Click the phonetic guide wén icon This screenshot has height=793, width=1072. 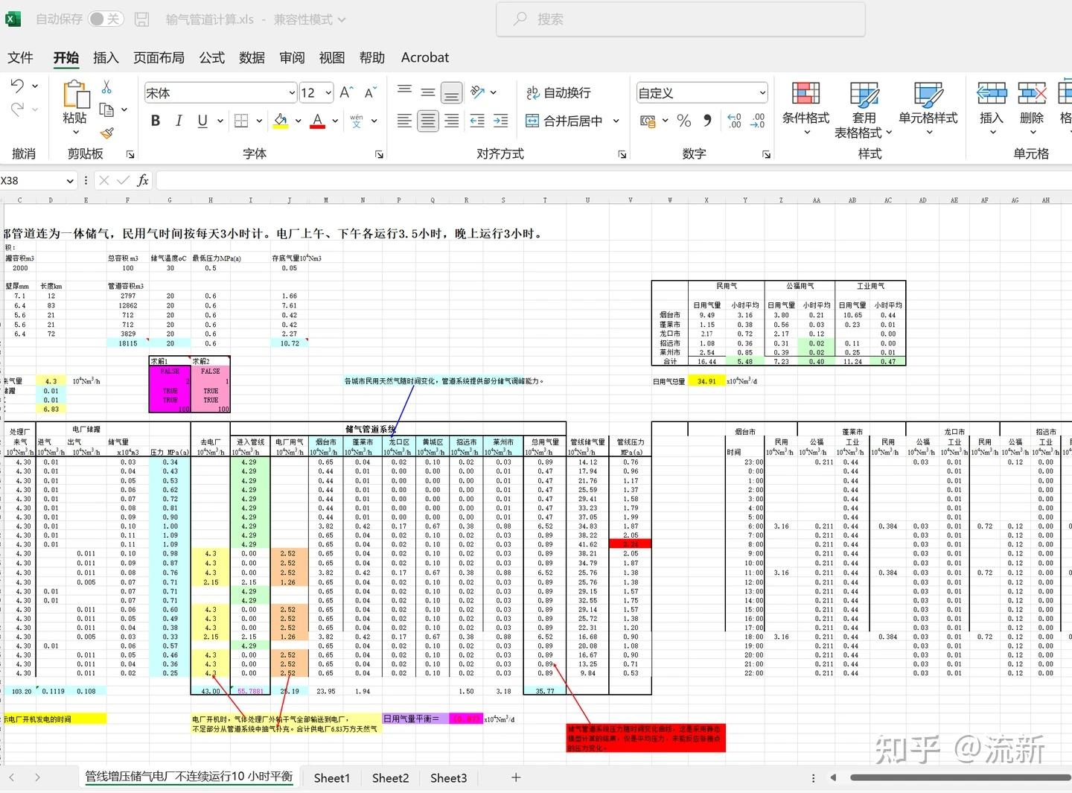click(x=357, y=121)
